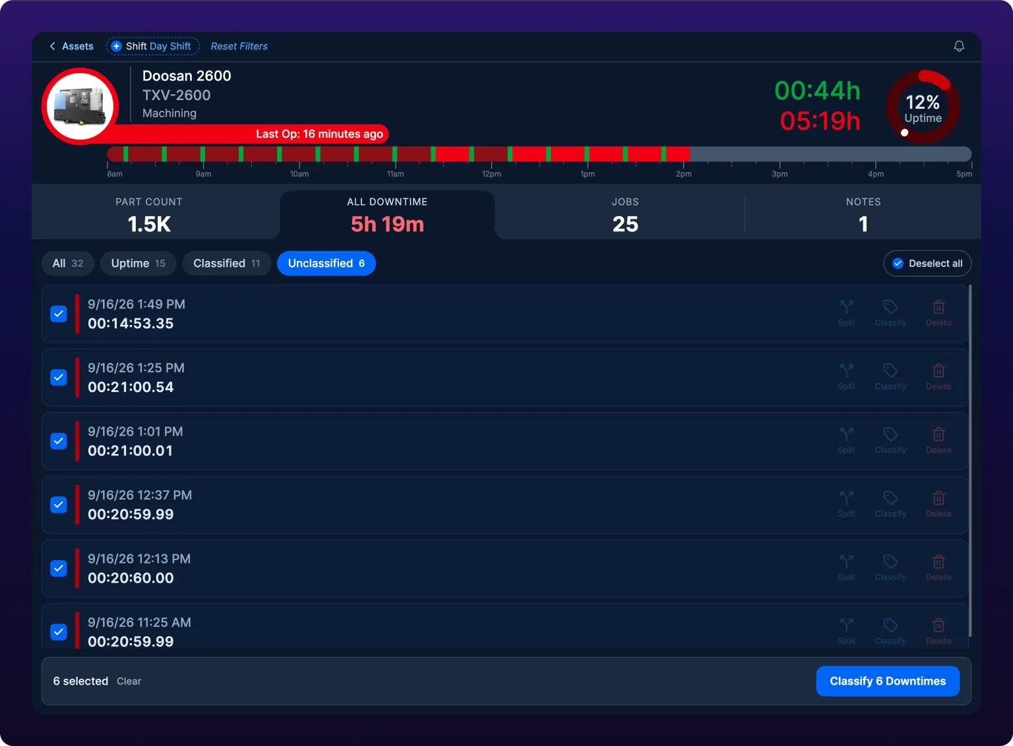Click the 00:14:53.35 duration
Viewport: 1013px width, 746px height.
coord(131,324)
